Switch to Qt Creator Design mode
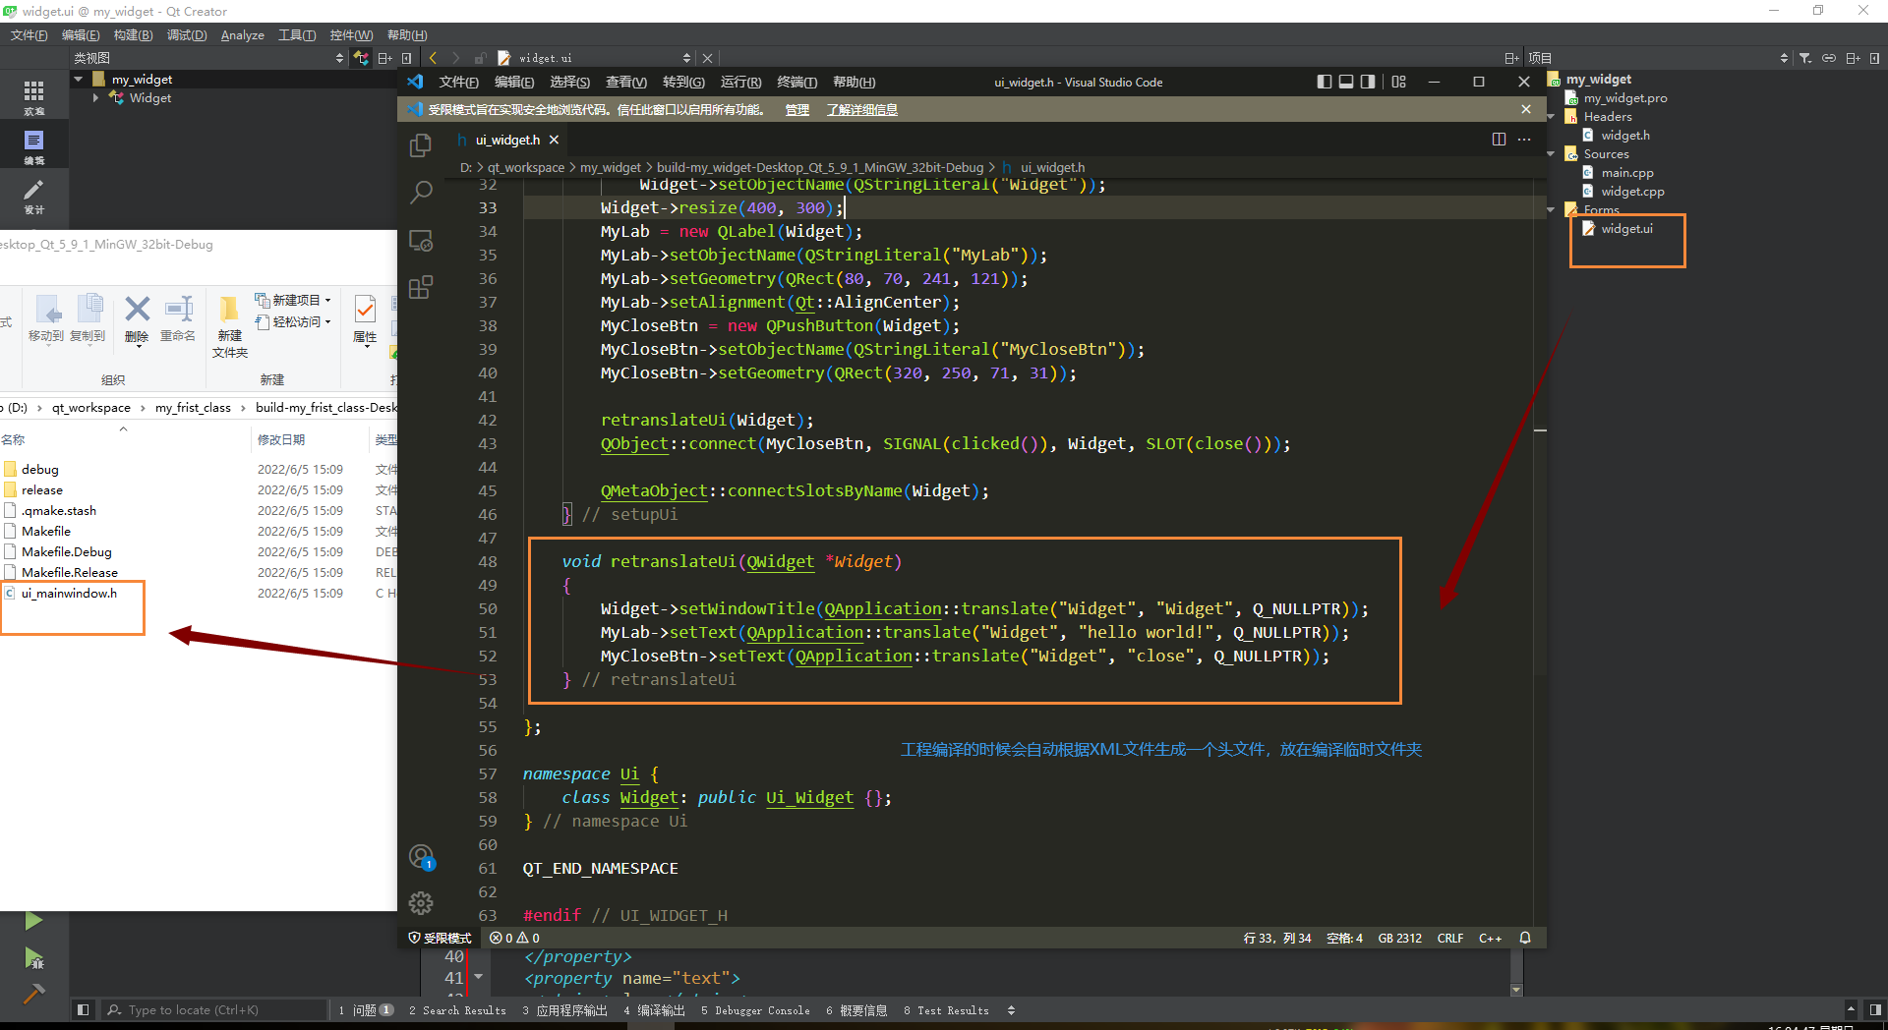Viewport: 1888px width, 1030px height. [x=33, y=196]
